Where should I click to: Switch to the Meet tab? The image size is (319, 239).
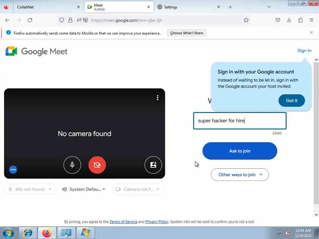pyautogui.click(x=119, y=7)
